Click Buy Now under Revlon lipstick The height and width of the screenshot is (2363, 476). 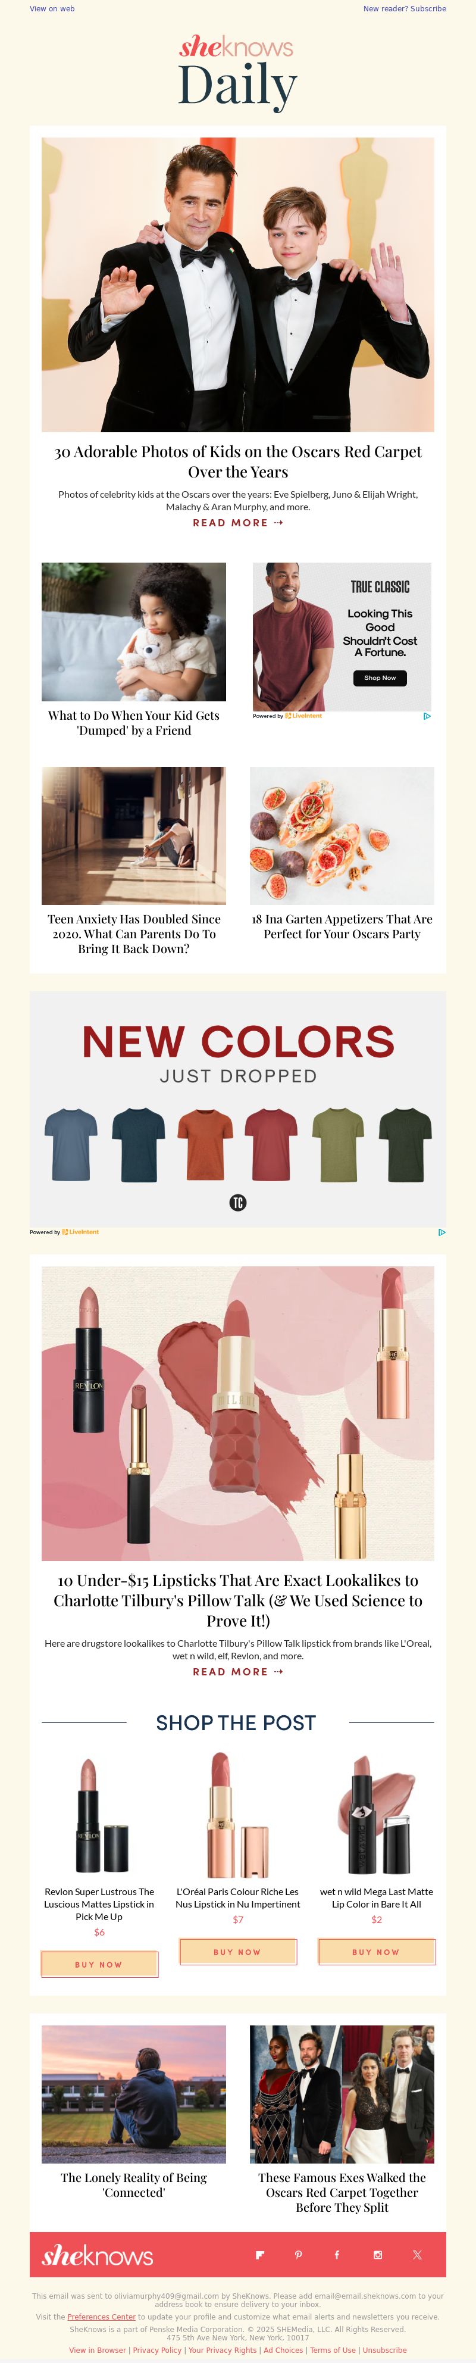pos(99,1964)
